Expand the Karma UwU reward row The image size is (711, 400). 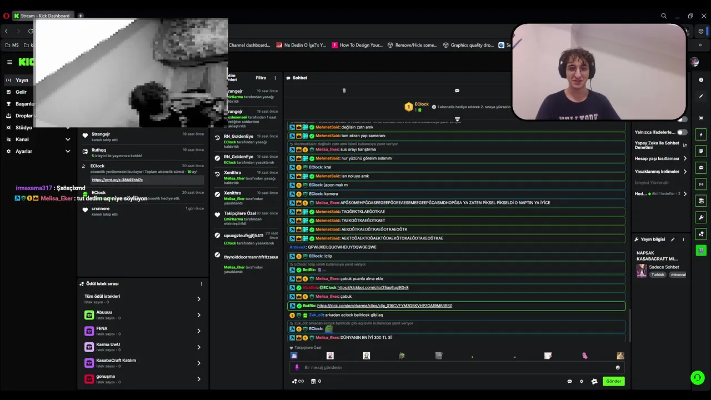tap(143, 347)
